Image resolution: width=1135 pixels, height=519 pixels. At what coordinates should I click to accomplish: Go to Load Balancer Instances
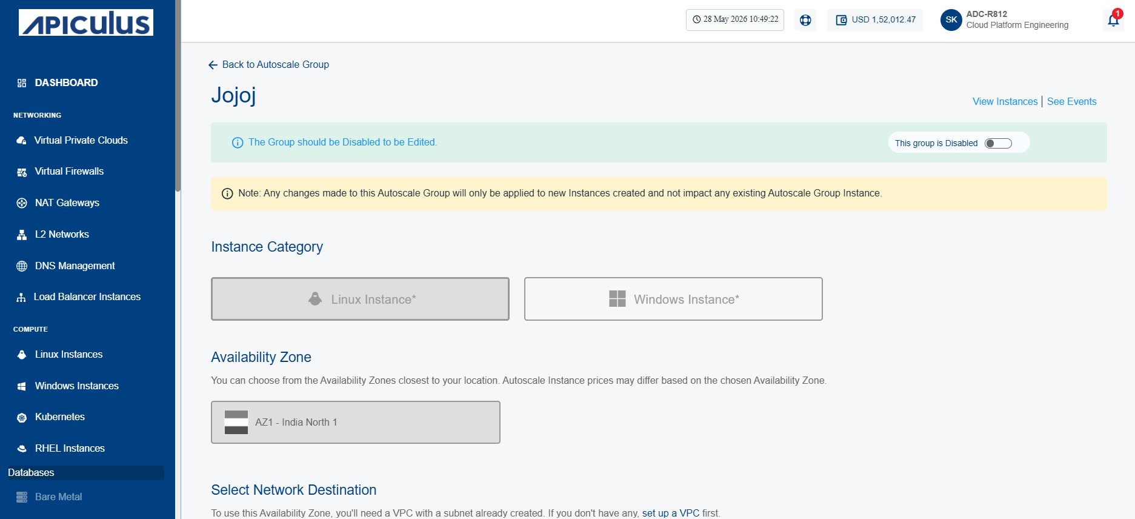tap(87, 296)
